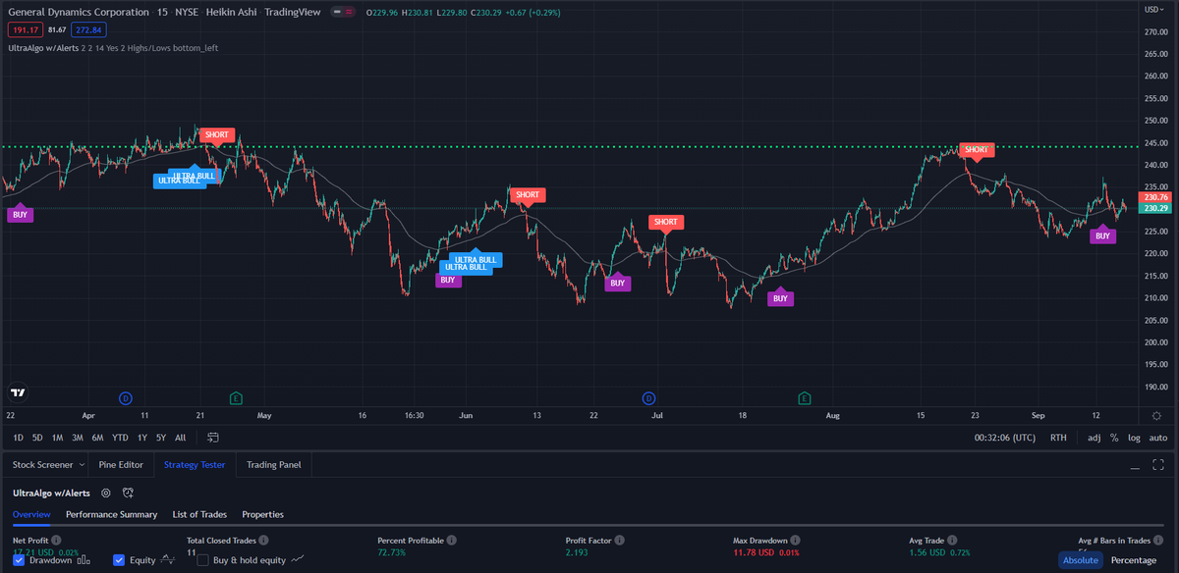Click the dividend D marker near July
This screenshot has height=573, width=1179.
click(648, 397)
